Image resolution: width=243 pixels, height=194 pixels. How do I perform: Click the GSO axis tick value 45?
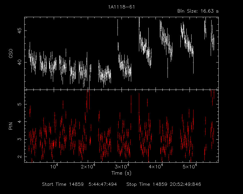pyautogui.click(x=19, y=31)
